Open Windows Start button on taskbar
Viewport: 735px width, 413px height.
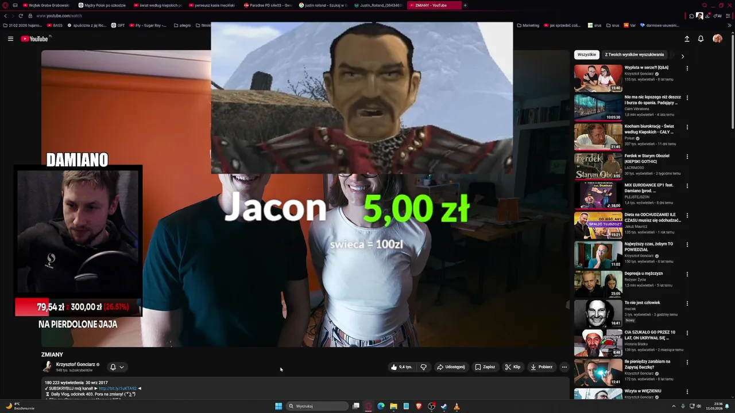pyautogui.click(x=278, y=406)
